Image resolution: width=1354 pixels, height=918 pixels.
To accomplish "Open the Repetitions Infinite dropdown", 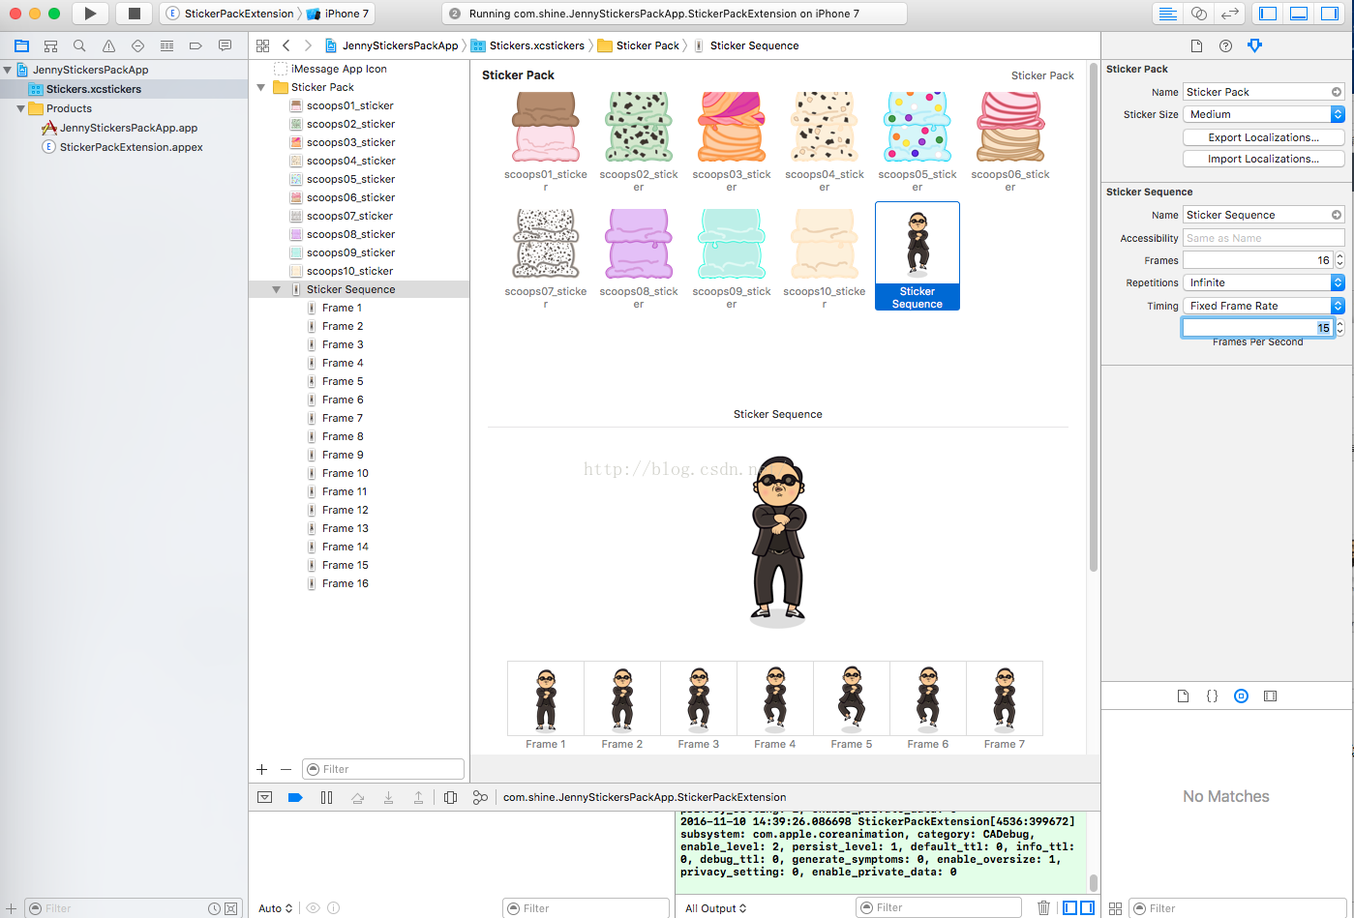I will 1264,282.
